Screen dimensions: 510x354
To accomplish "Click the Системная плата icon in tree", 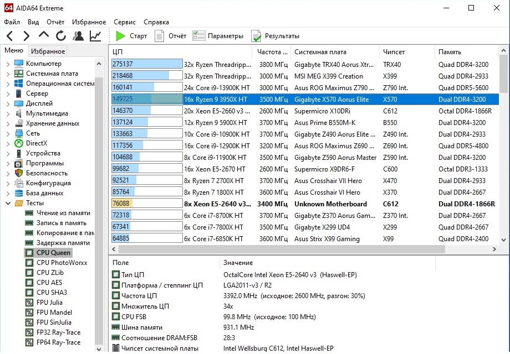I will coord(19,74).
